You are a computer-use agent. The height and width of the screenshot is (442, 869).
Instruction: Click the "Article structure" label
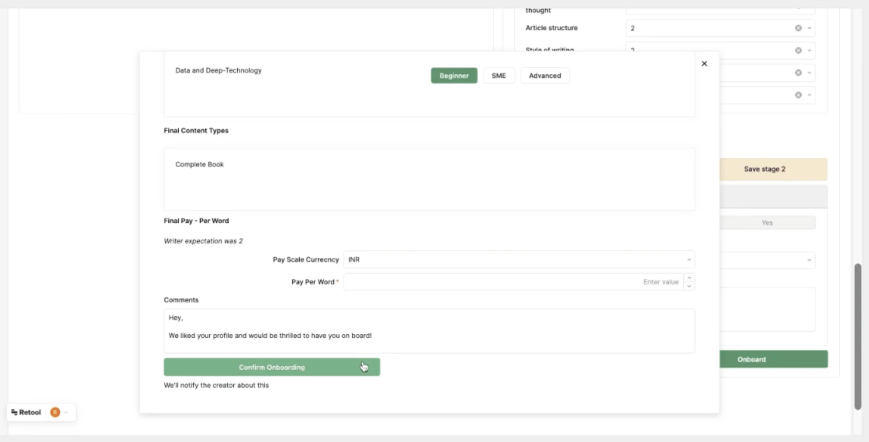pos(552,28)
